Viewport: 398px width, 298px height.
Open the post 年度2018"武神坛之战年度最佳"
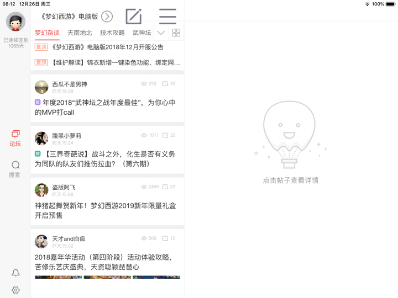pyautogui.click(x=106, y=108)
